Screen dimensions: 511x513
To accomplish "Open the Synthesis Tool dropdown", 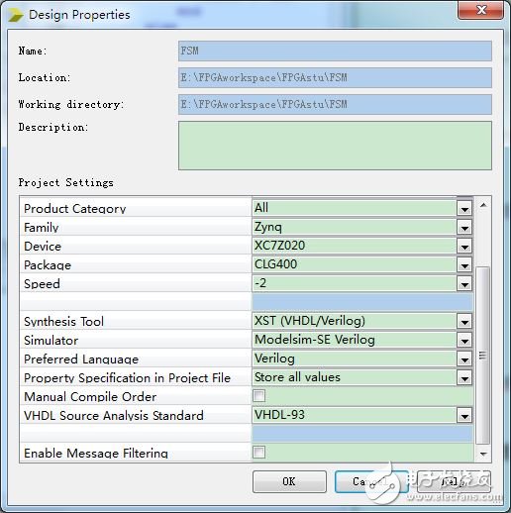I will [464, 322].
